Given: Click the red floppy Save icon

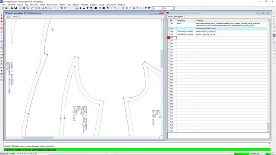Looking at the screenshot, I should tap(16, 8).
